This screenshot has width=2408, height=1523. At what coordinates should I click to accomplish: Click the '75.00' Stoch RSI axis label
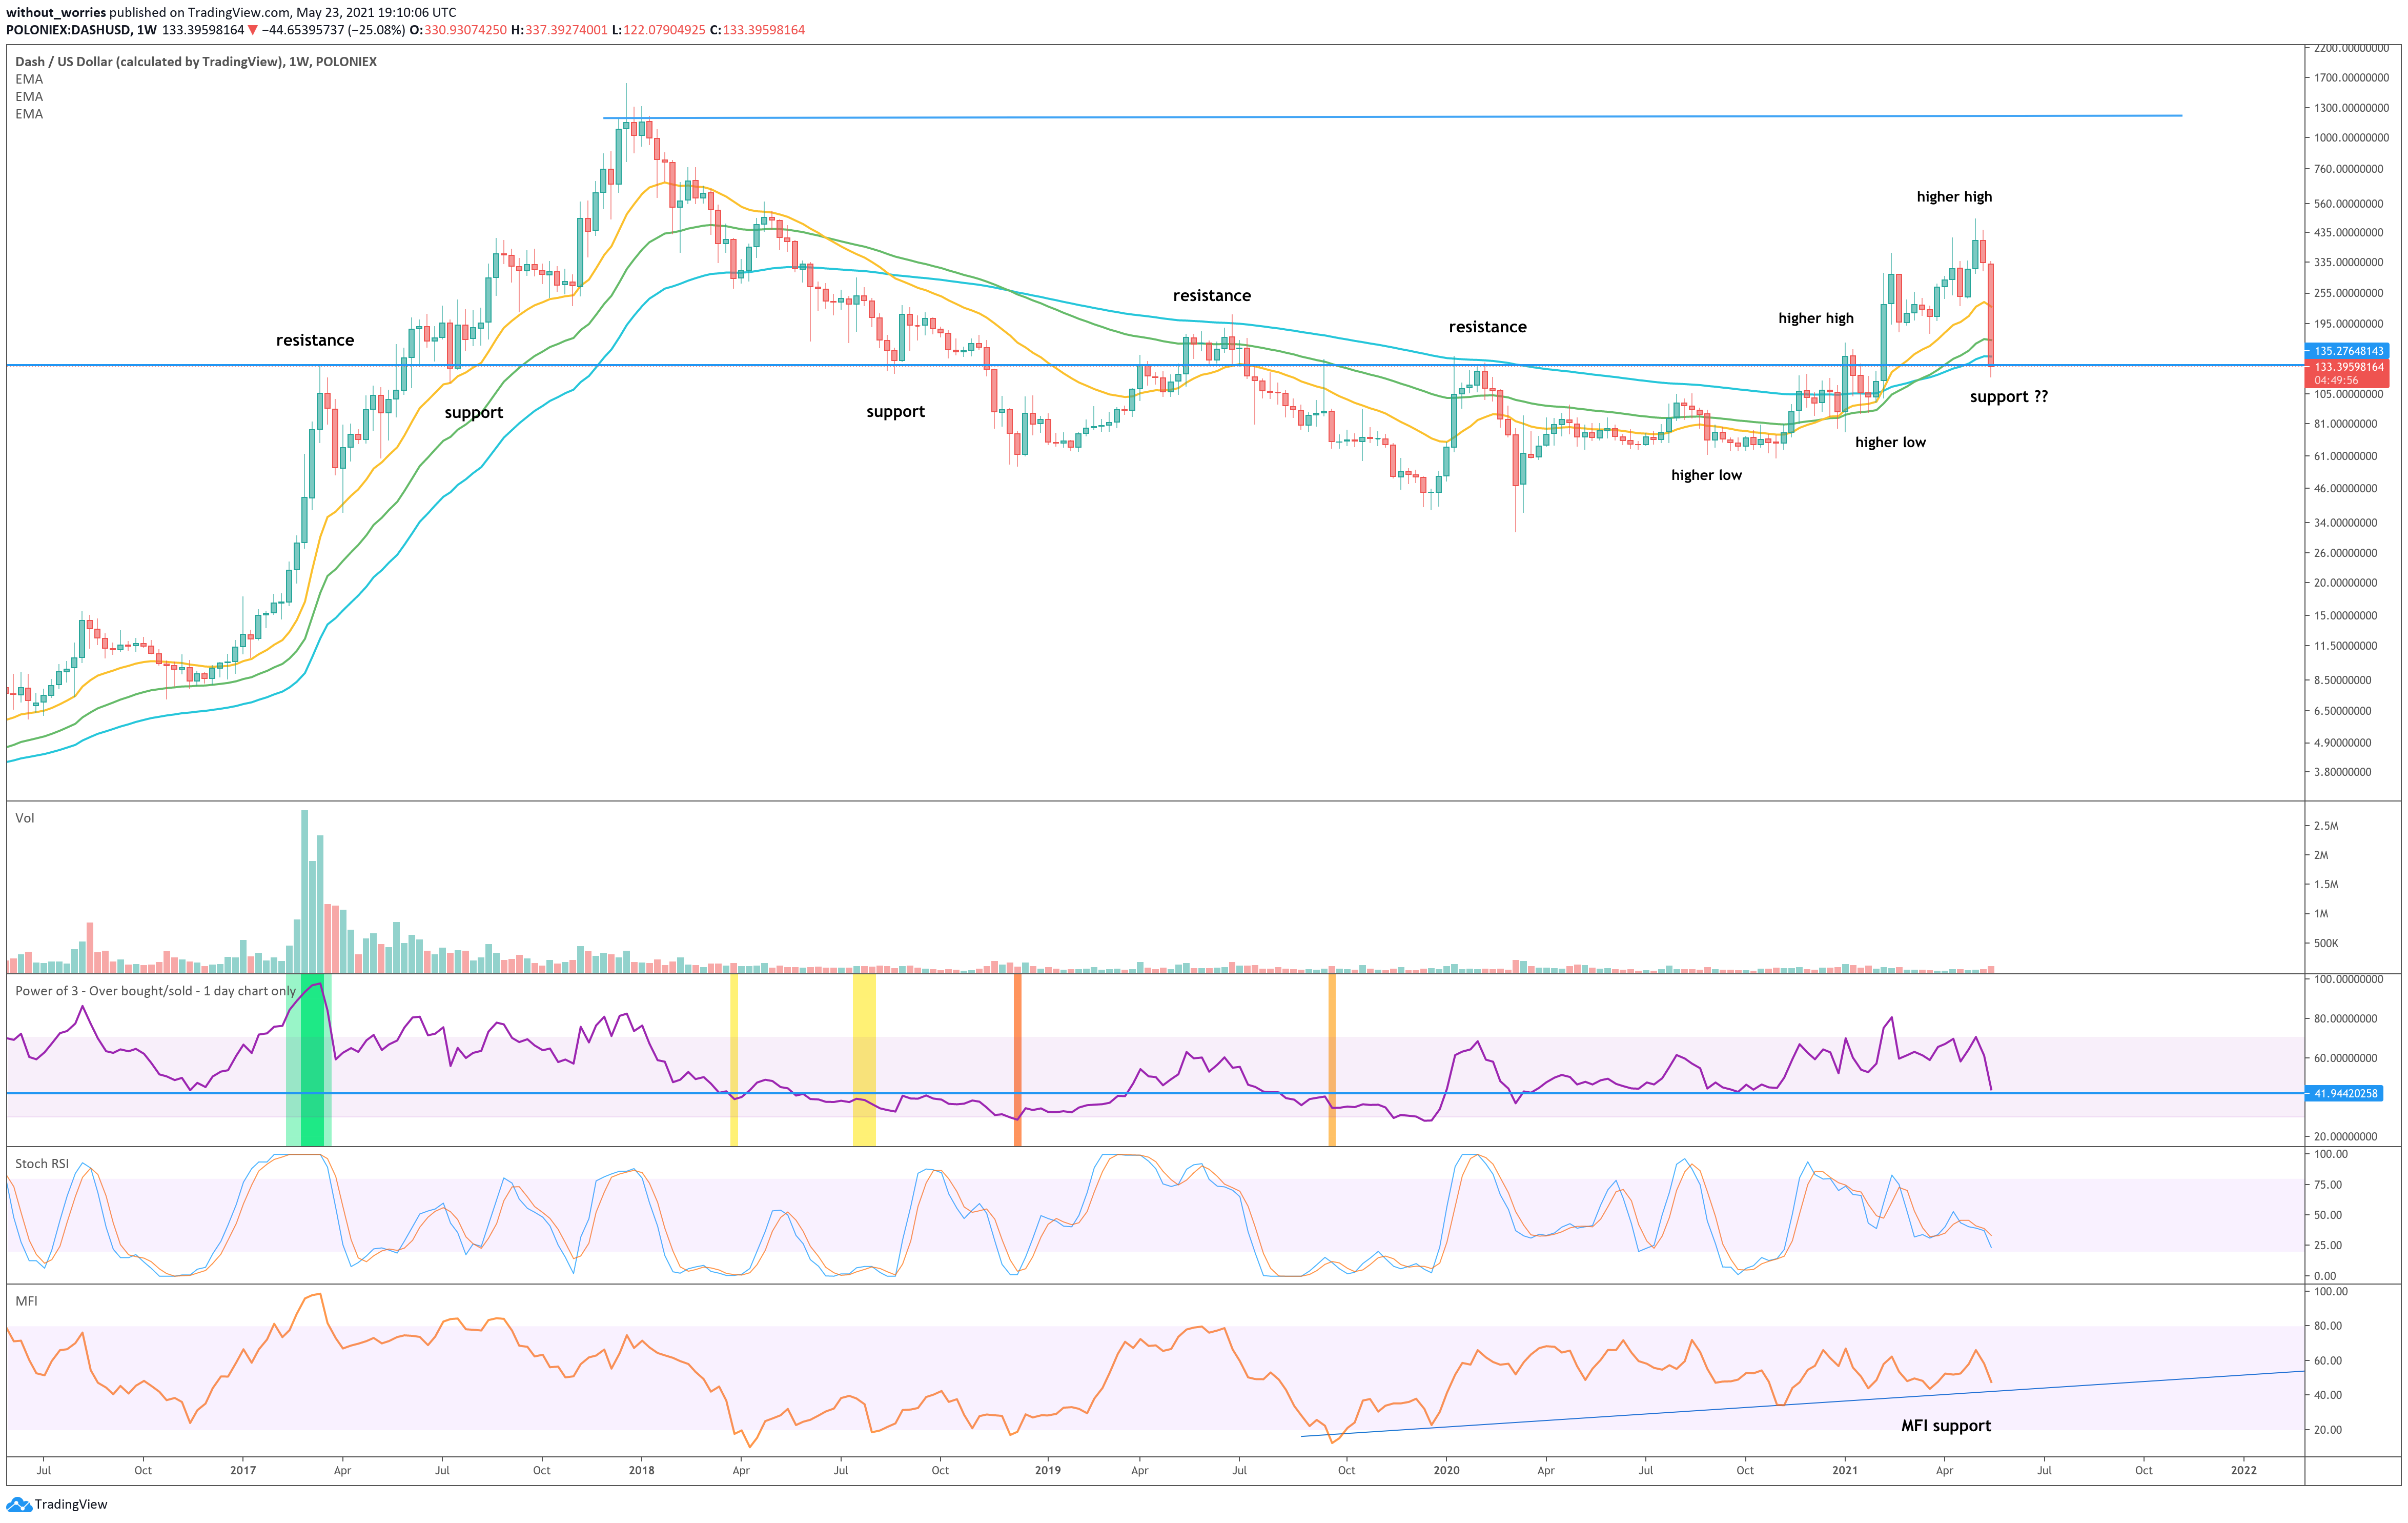(2327, 1185)
